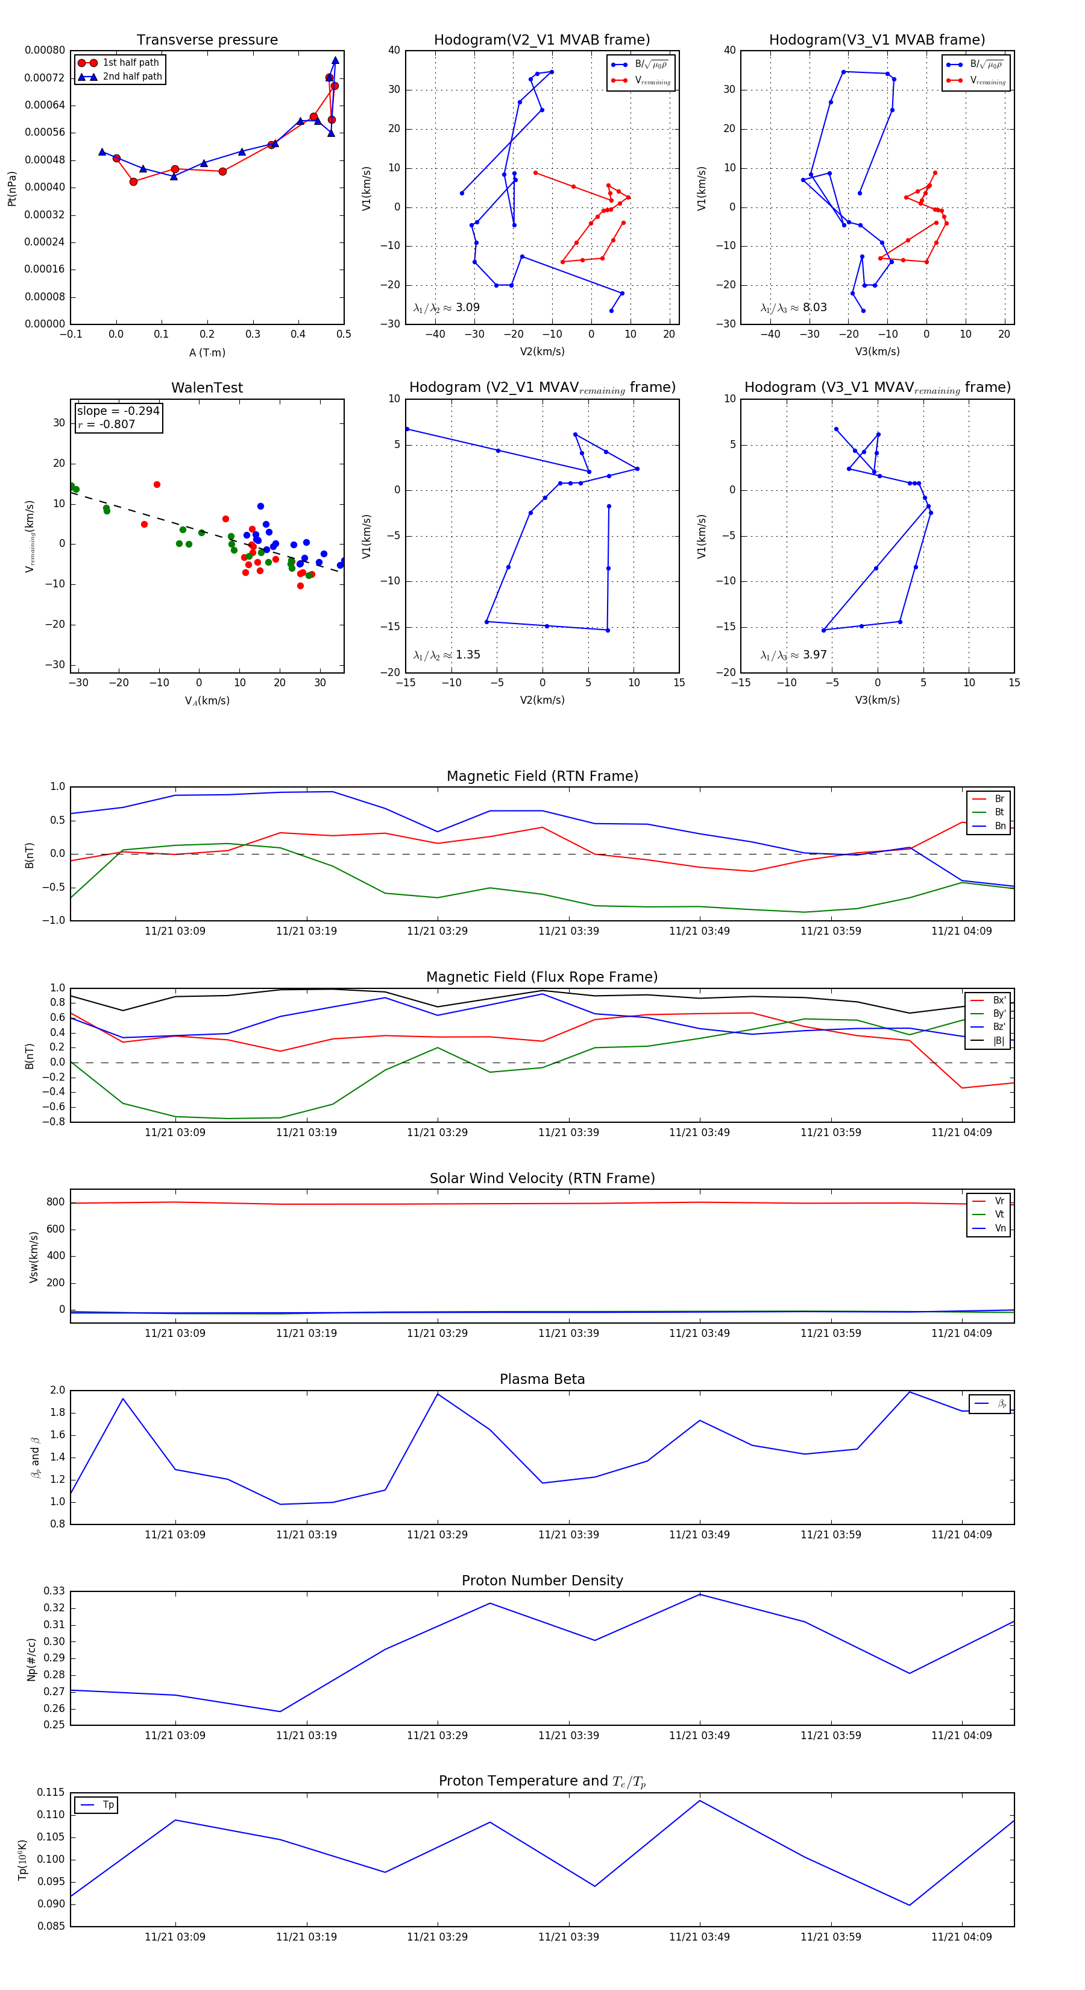Click the 'Bn' legend entry

tap(989, 826)
